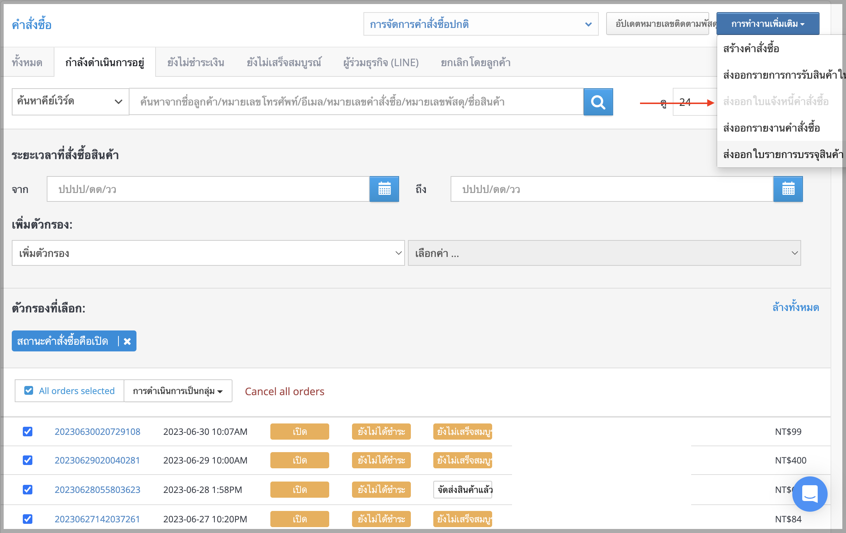
Task: Expand the 'เลือกค่า ...' value dropdown
Action: pos(604,253)
